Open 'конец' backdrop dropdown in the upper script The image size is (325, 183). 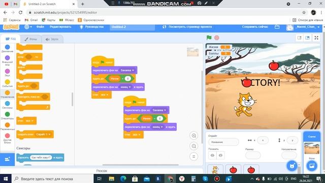[125, 87]
